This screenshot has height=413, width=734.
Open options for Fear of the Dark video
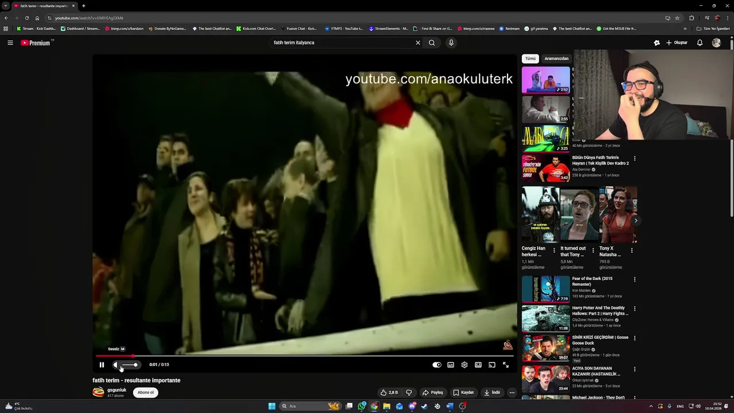[634, 279]
